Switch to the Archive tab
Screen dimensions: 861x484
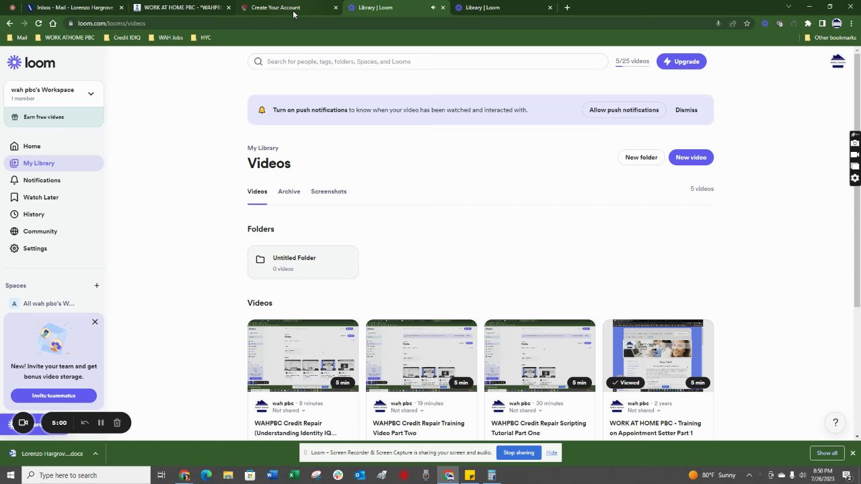pos(289,192)
